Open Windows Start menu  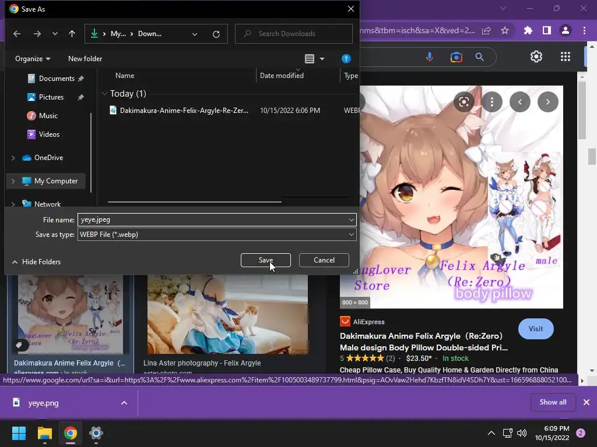pos(19,433)
